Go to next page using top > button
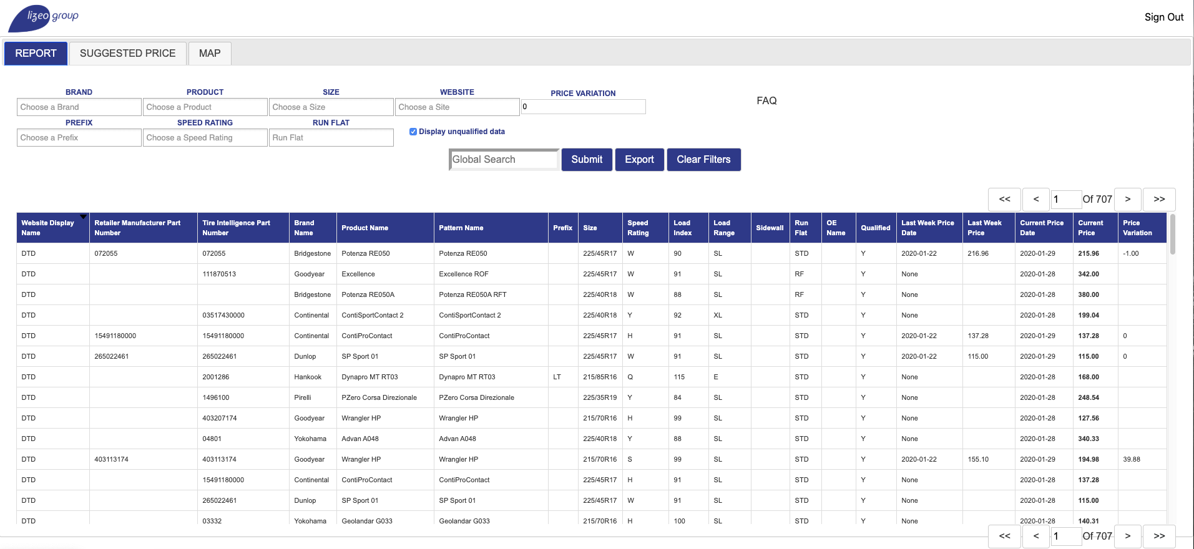This screenshot has width=1194, height=549. (x=1128, y=200)
